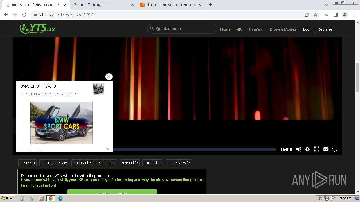
Task: Open the network tray icon
Action: [x=326, y=198]
